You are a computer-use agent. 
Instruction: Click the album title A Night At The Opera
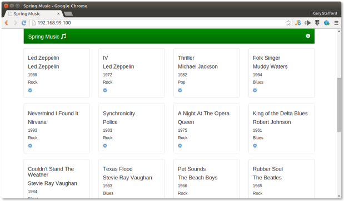tap(203, 114)
